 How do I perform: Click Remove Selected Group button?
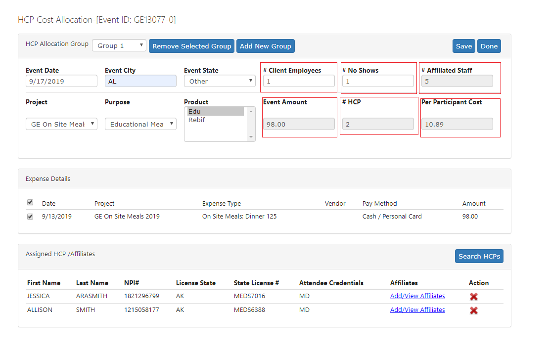[x=191, y=46]
